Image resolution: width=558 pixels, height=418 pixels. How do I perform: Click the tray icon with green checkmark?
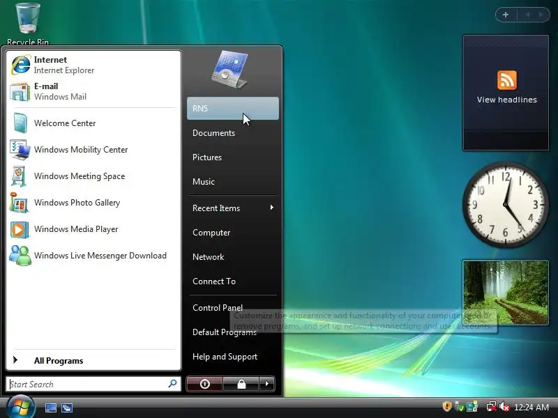tap(459, 407)
